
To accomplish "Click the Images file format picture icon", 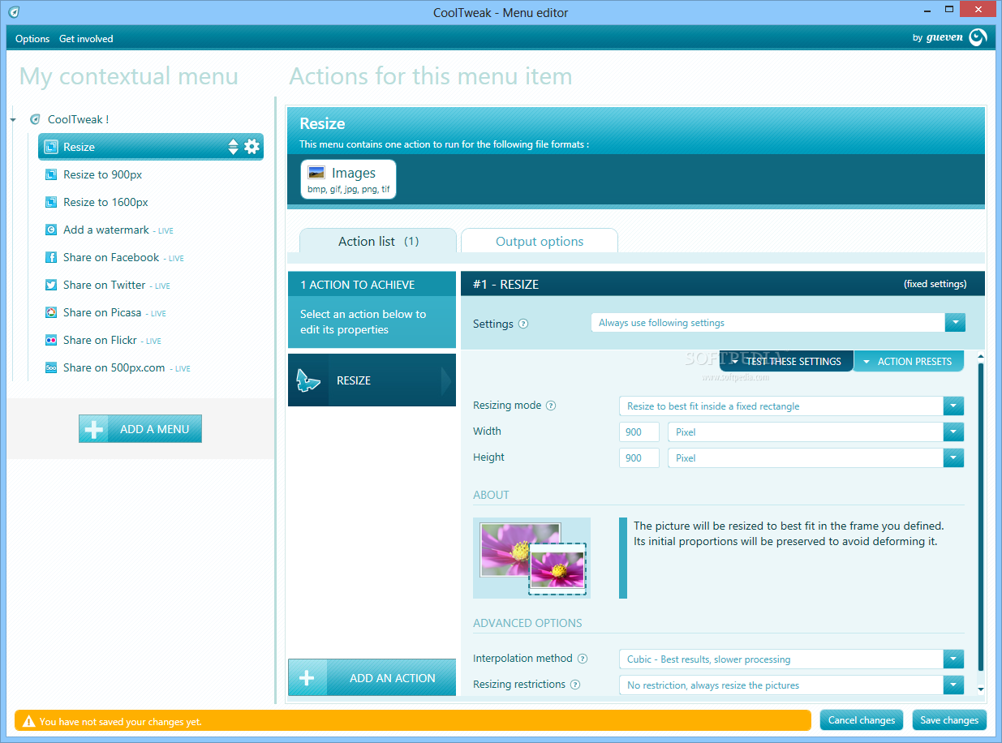I will (x=316, y=173).
